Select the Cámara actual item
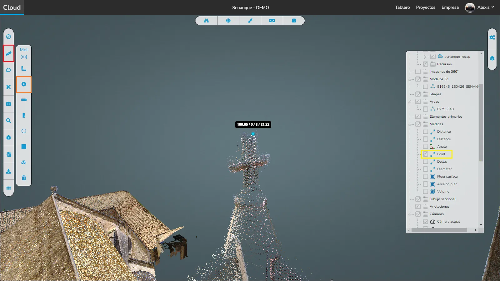The height and width of the screenshot is (281, 500). tap(448, 221)
